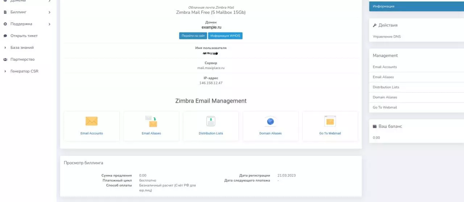464x202 pixels.
Task: Expand the Биллинг submenu arrow
Action: point(49,12)
